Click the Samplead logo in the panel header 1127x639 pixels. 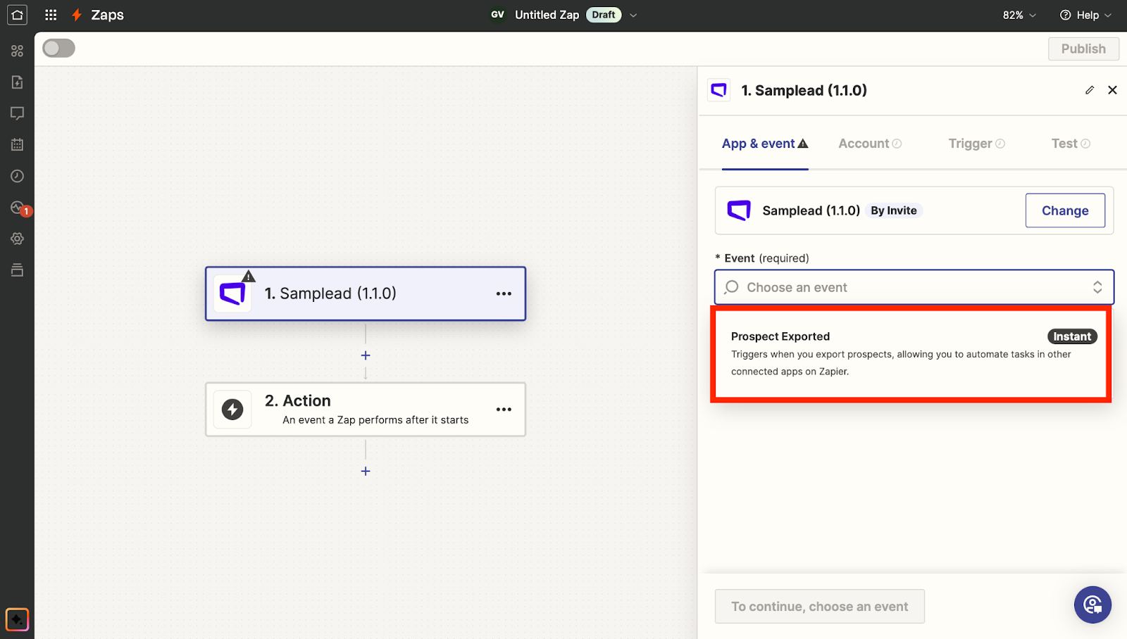pyautogui.click(x=718, y=90)
